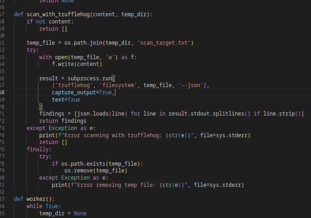Click the 'with open(temp_file, 'w') as f:' line
Image resolution: width=311 pixels, height=218 pixels.
click(88, 57)
